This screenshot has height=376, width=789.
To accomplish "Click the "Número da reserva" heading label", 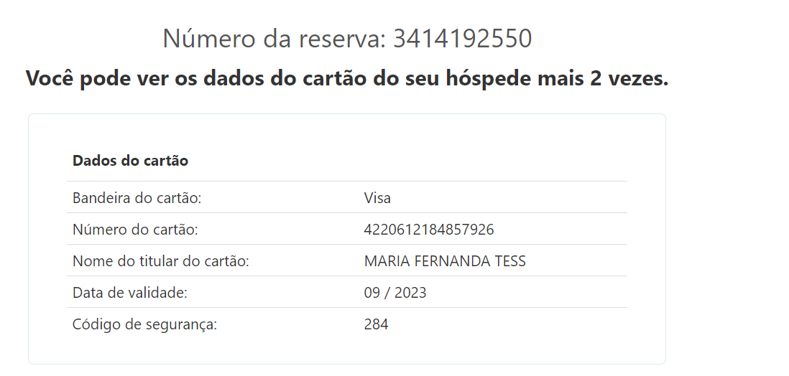I will tap(275, 39).
